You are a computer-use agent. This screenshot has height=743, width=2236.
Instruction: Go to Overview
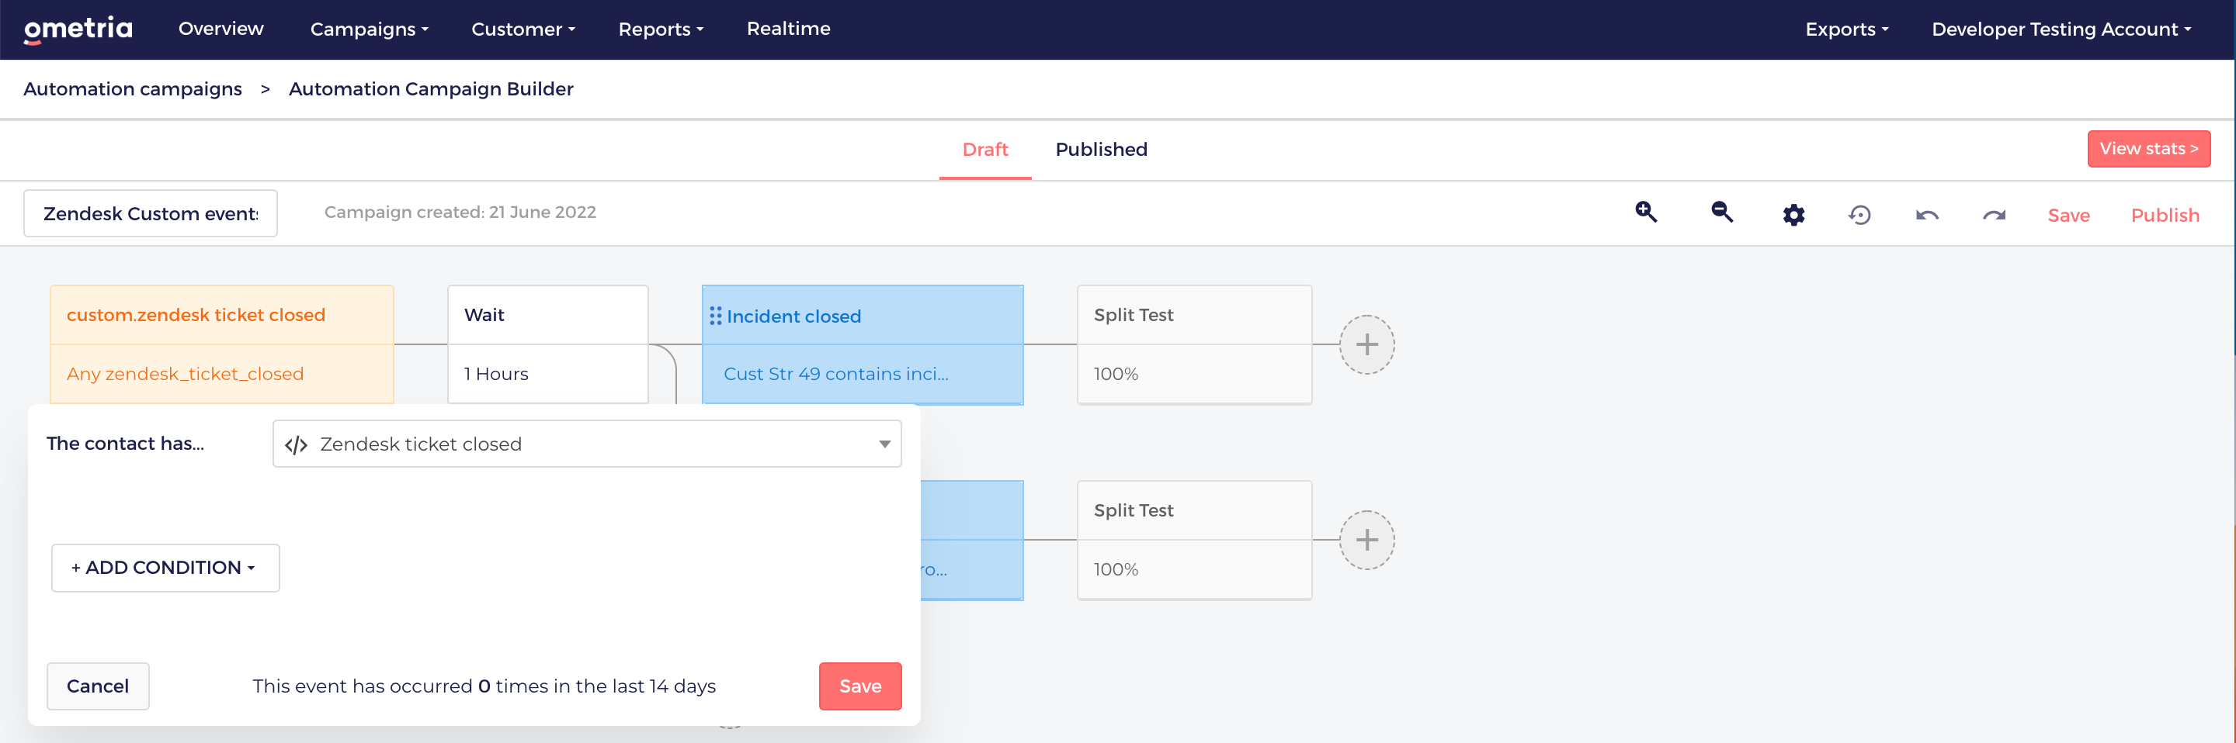point(220,29)
